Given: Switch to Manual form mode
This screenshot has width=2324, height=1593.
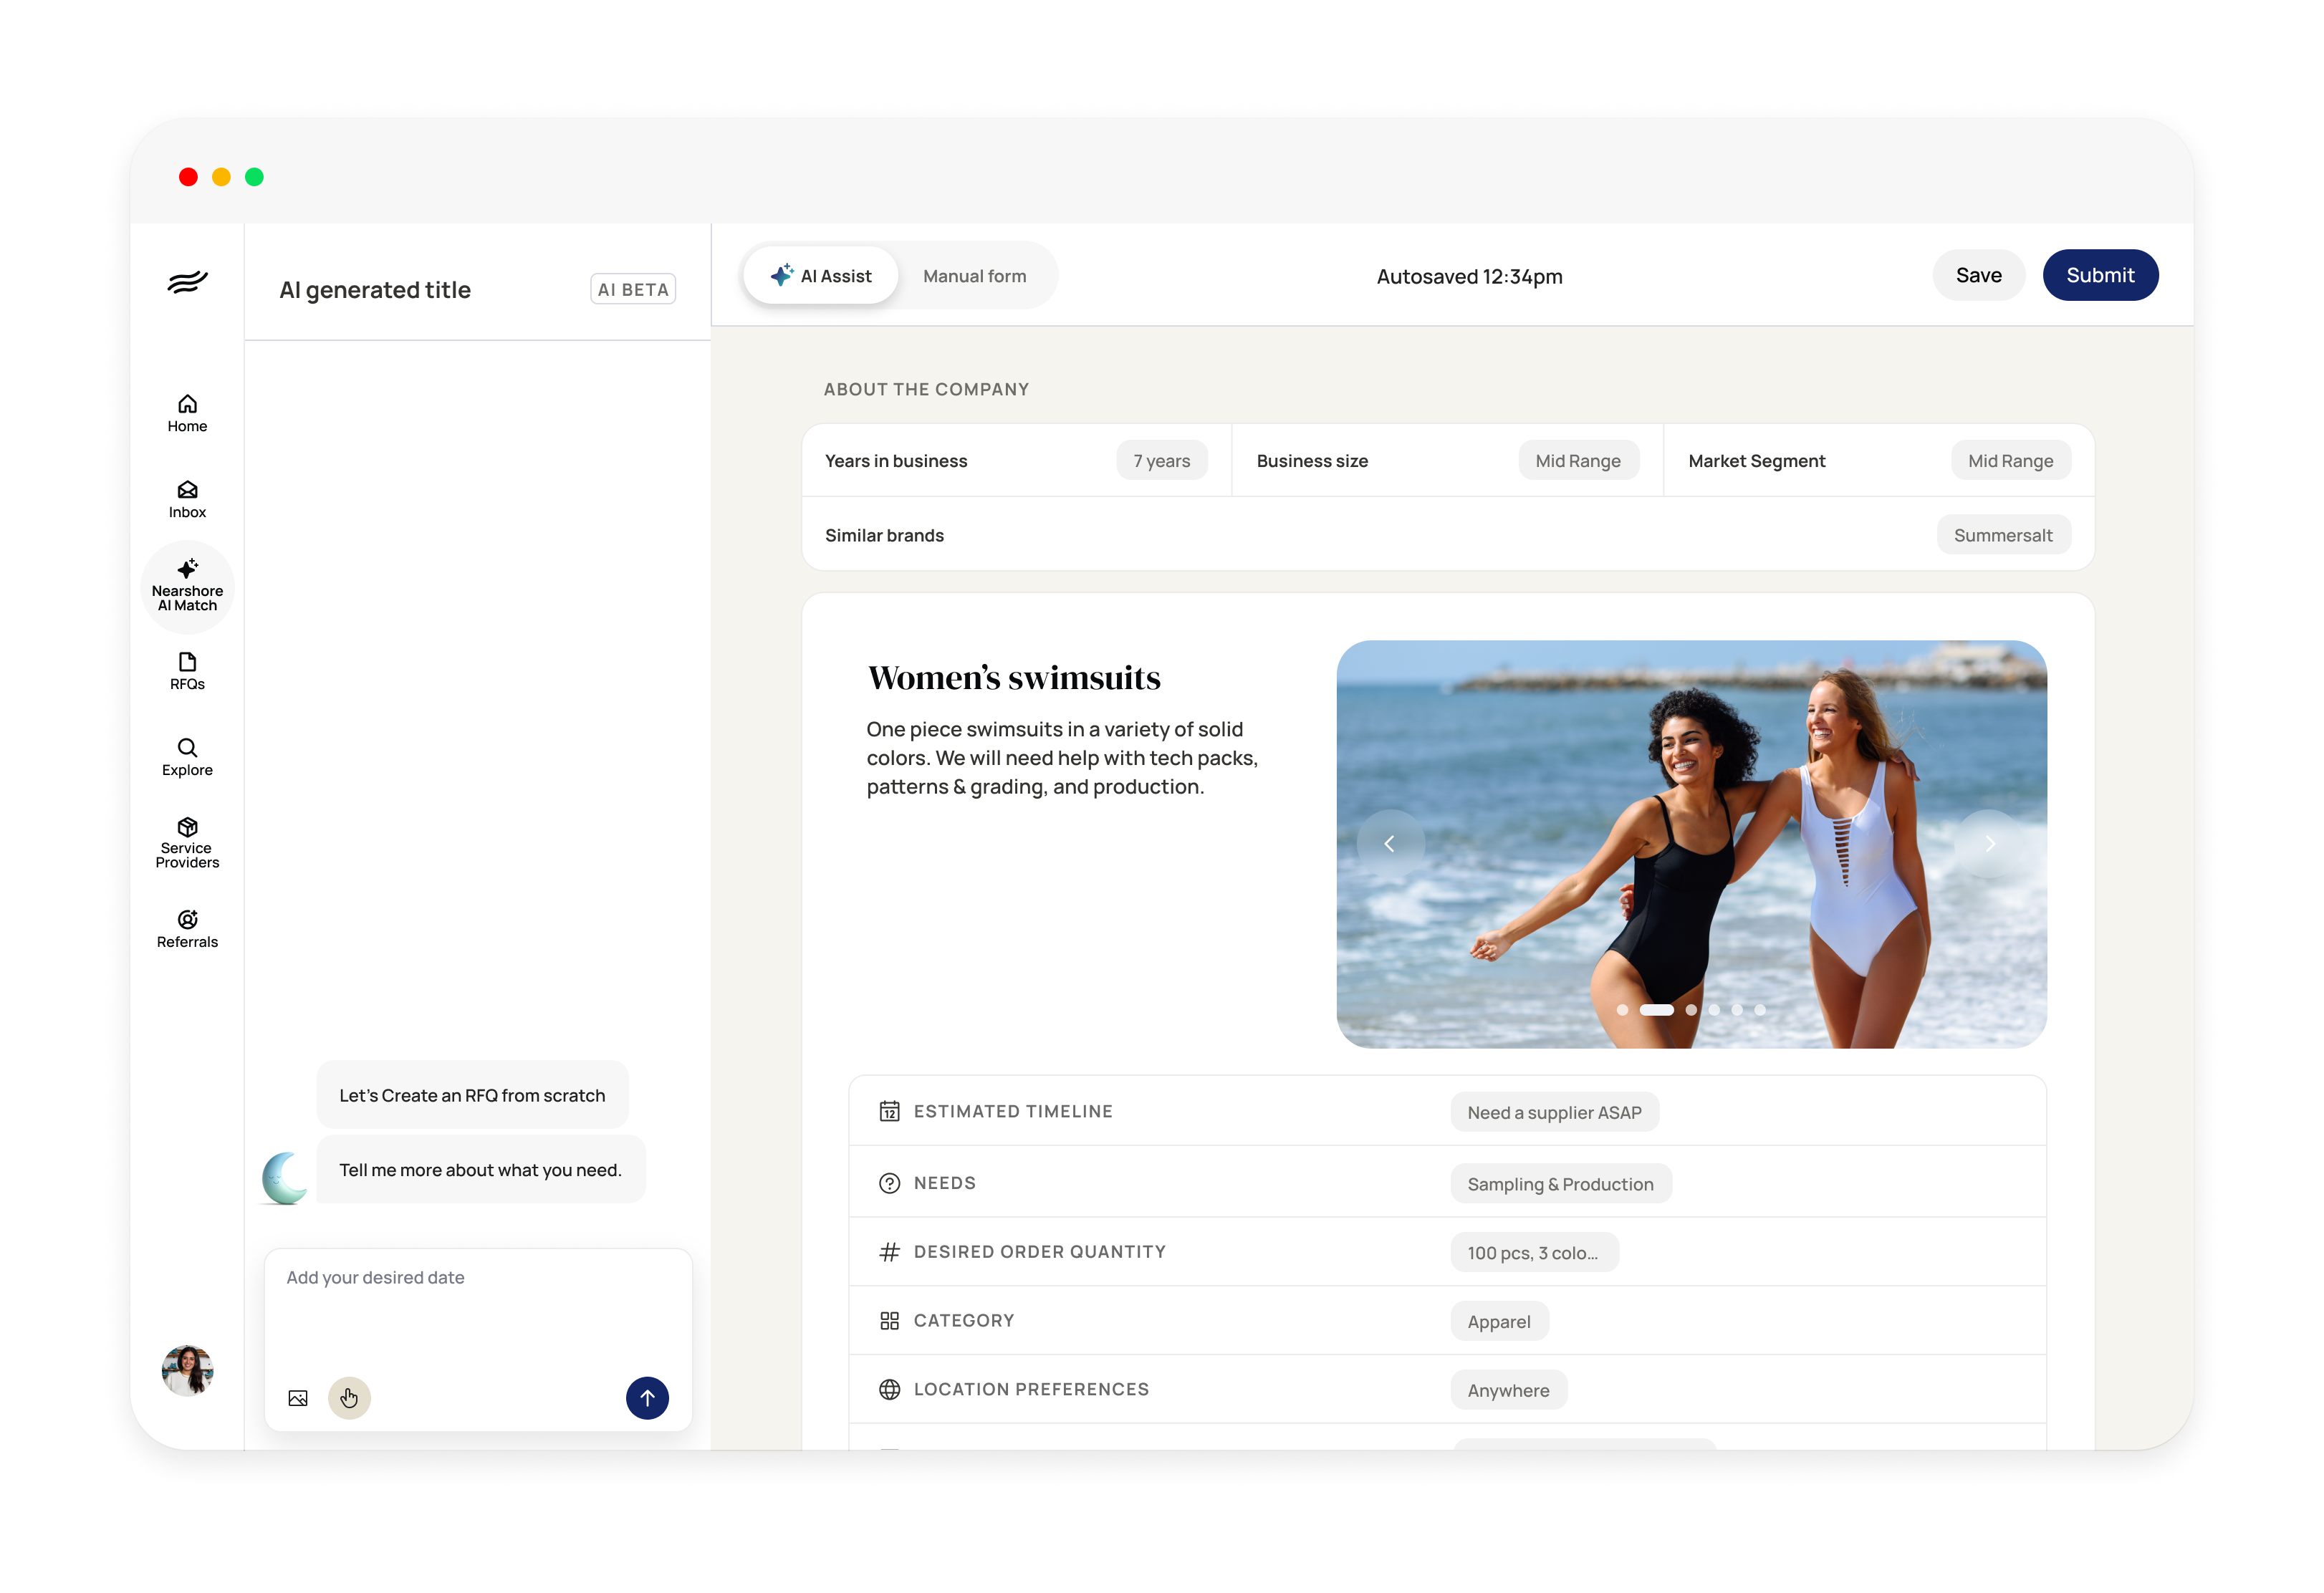Looking at the screenshot, I should point(974,276).
